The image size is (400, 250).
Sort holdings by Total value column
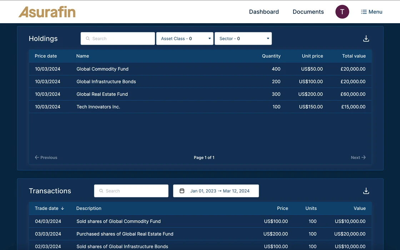(x=354, y=56)
